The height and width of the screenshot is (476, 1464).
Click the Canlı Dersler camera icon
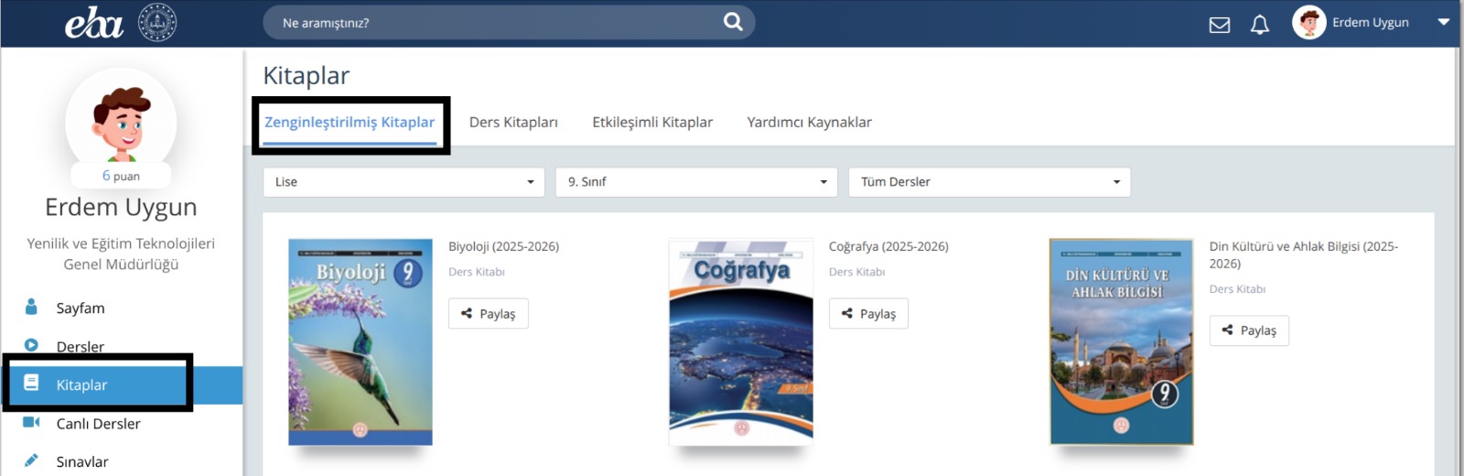tap(31, 423)
